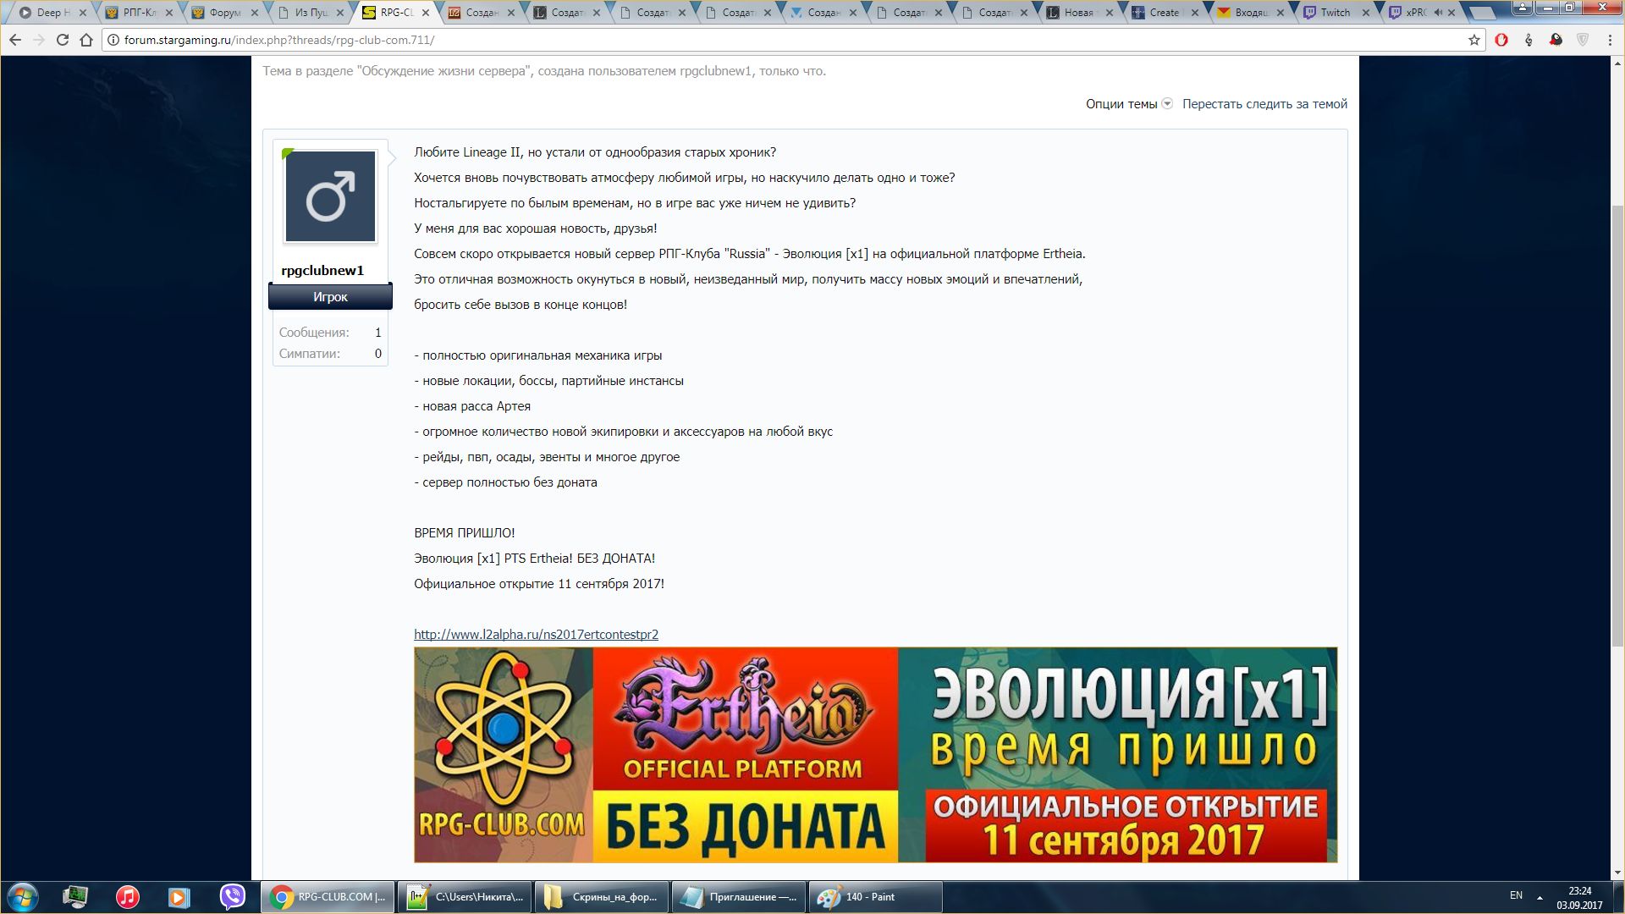This screenshot has height=914, width=1625.
Task: Click 'Официальное открытие 11 сентября 2017!' text
Action: point(539,584)
